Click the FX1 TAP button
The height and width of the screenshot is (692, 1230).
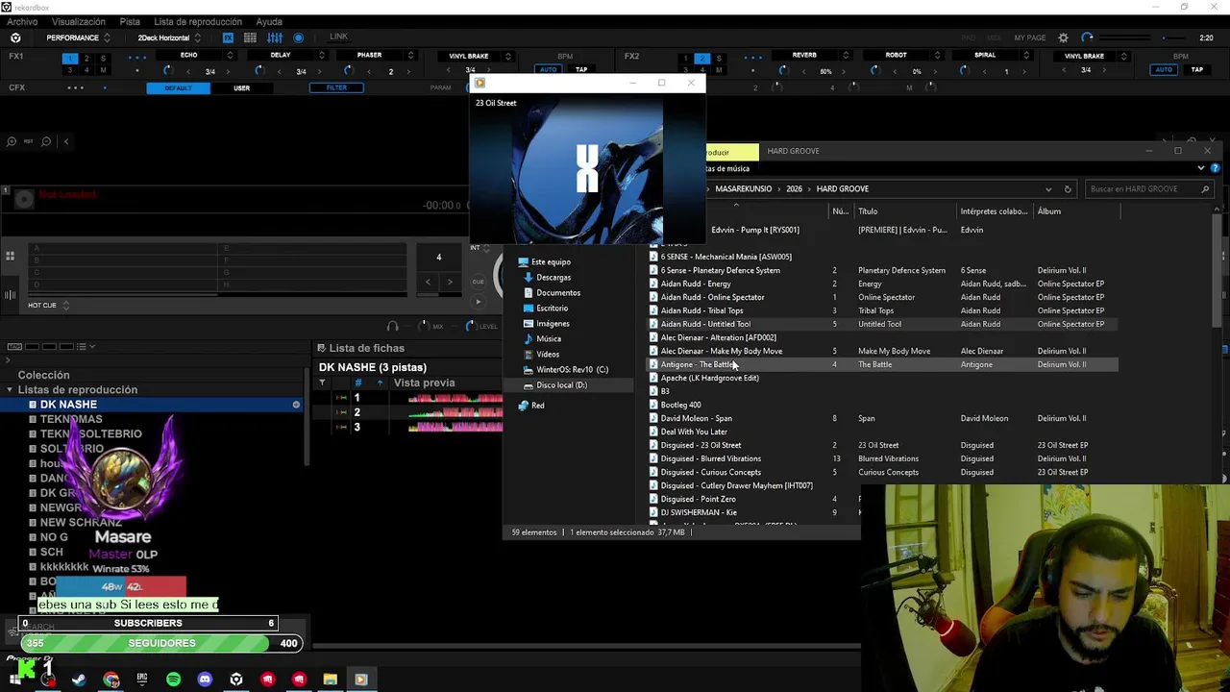(581, 69)
